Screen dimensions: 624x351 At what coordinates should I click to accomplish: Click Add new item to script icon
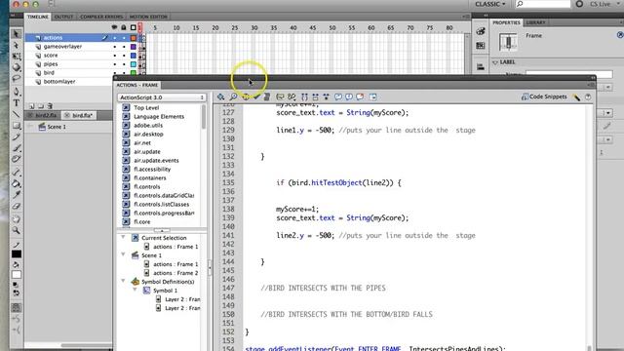220,97
